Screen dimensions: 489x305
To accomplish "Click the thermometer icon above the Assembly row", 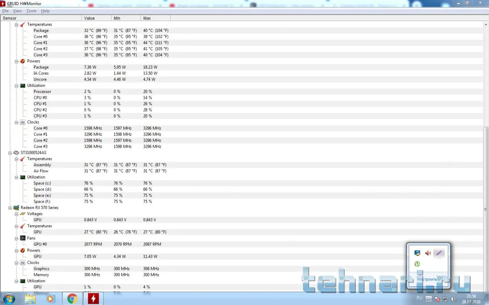I will [x=23, y=159].
